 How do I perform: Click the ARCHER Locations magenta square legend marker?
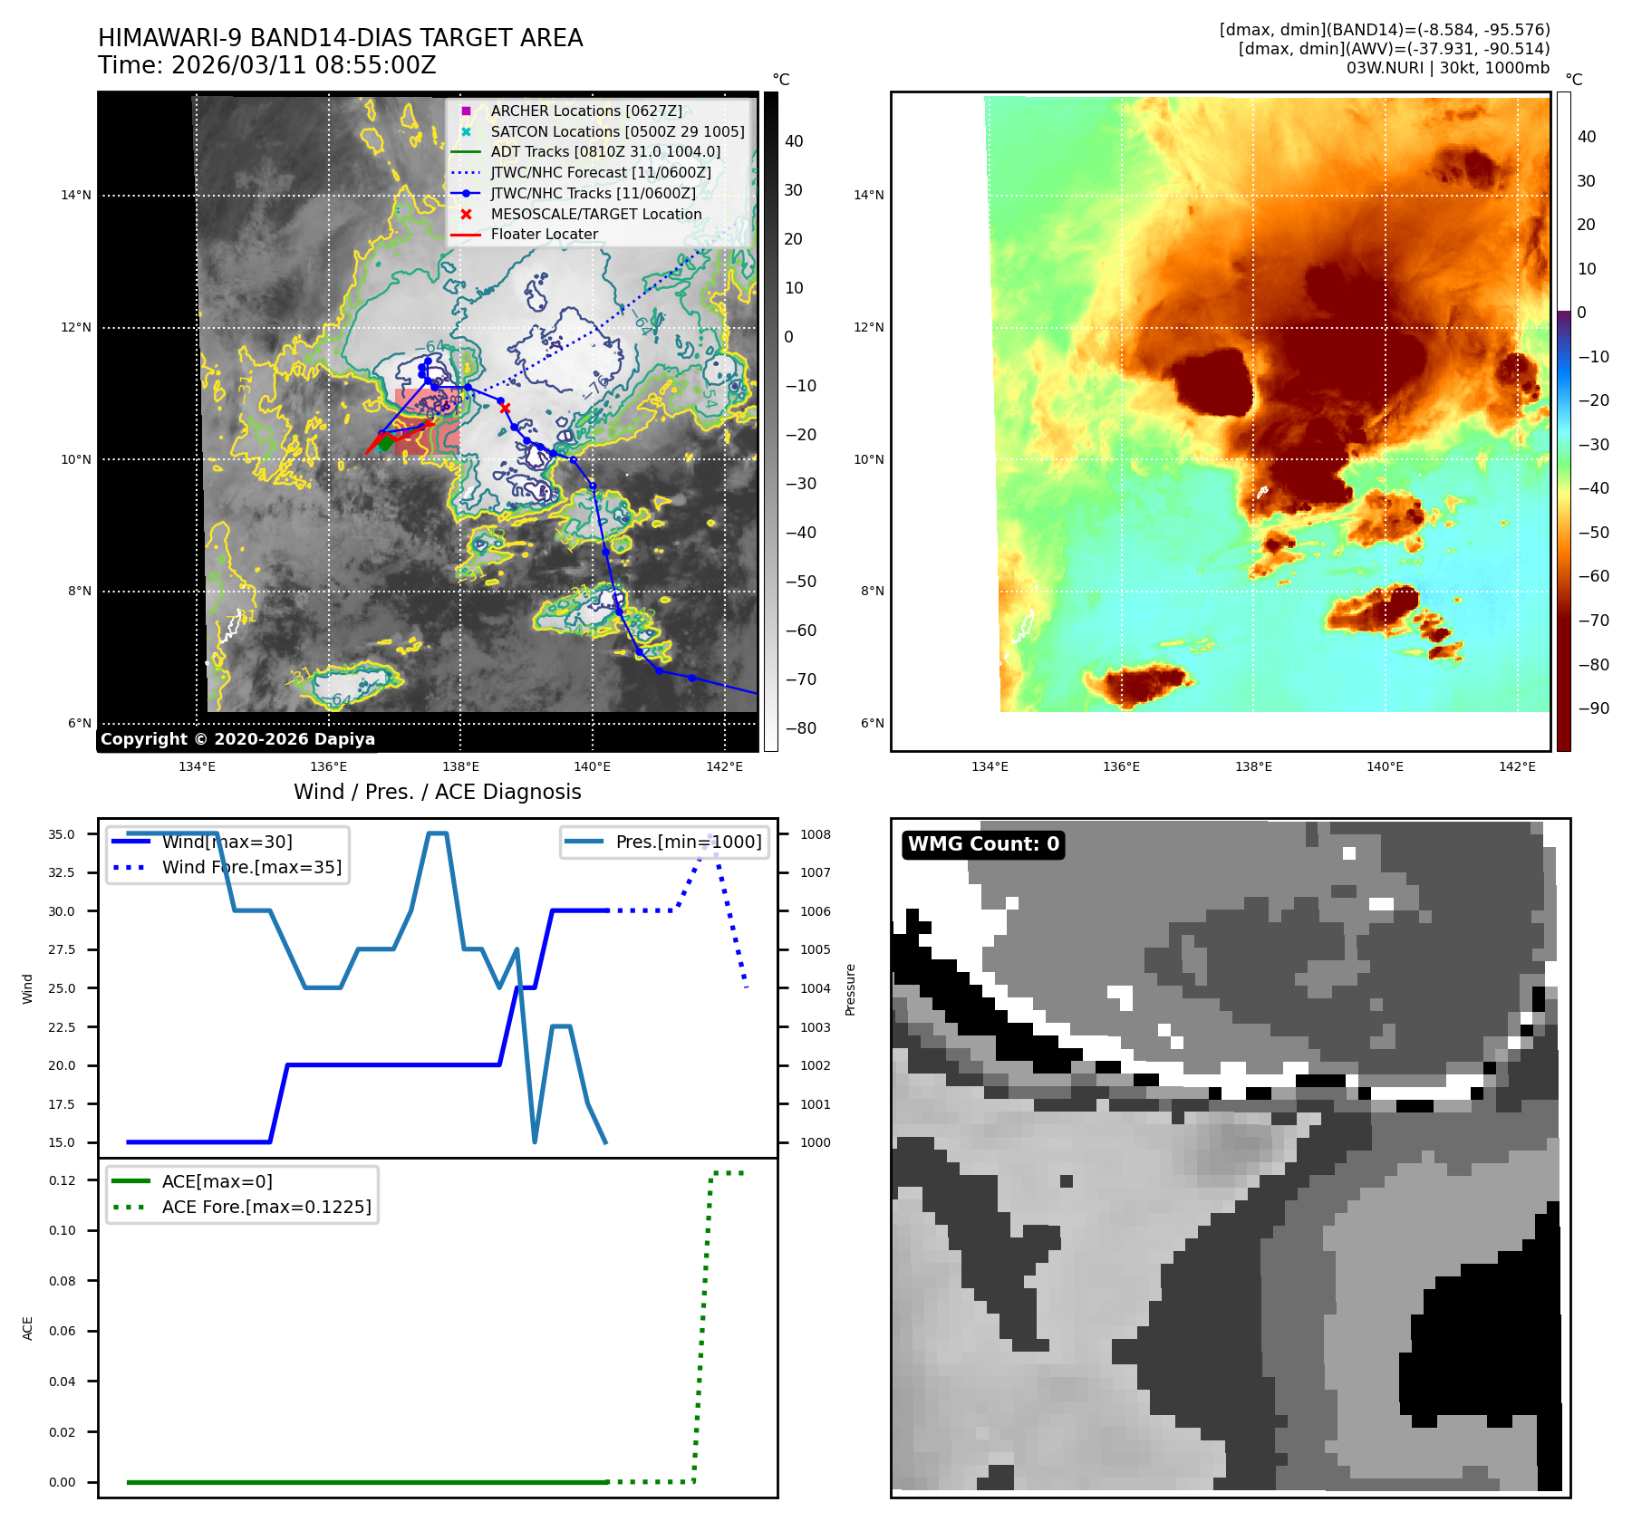466,111
